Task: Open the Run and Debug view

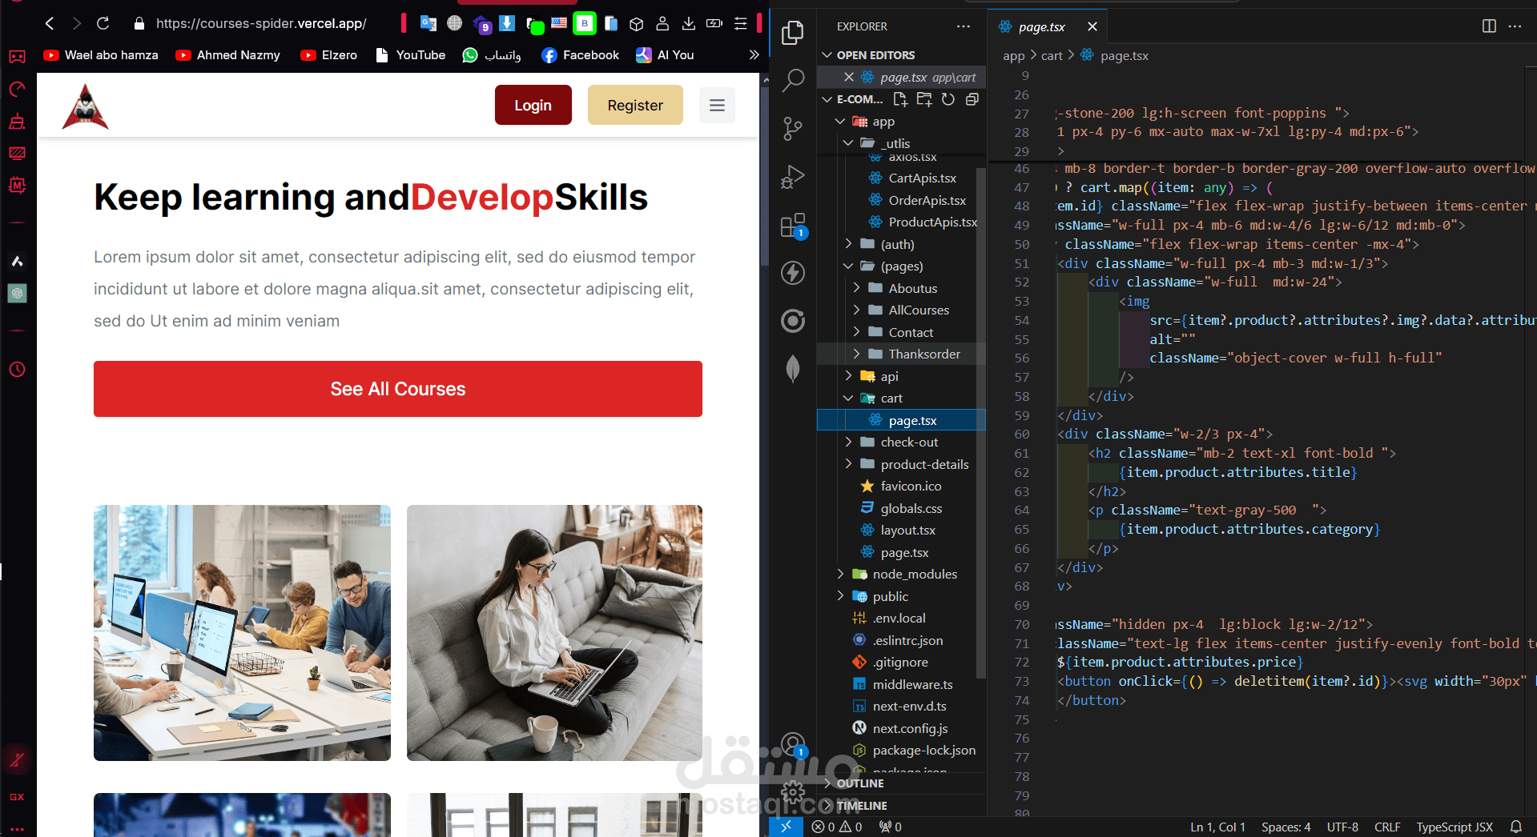Action: coord(793,177)
